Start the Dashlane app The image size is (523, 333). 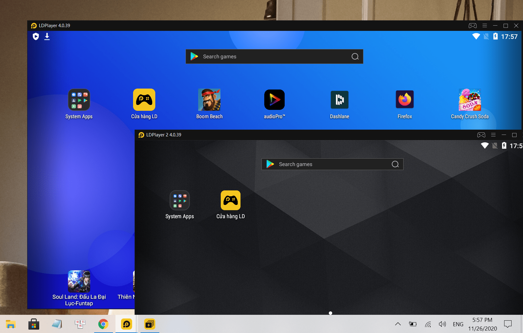[x=339, y=100]
